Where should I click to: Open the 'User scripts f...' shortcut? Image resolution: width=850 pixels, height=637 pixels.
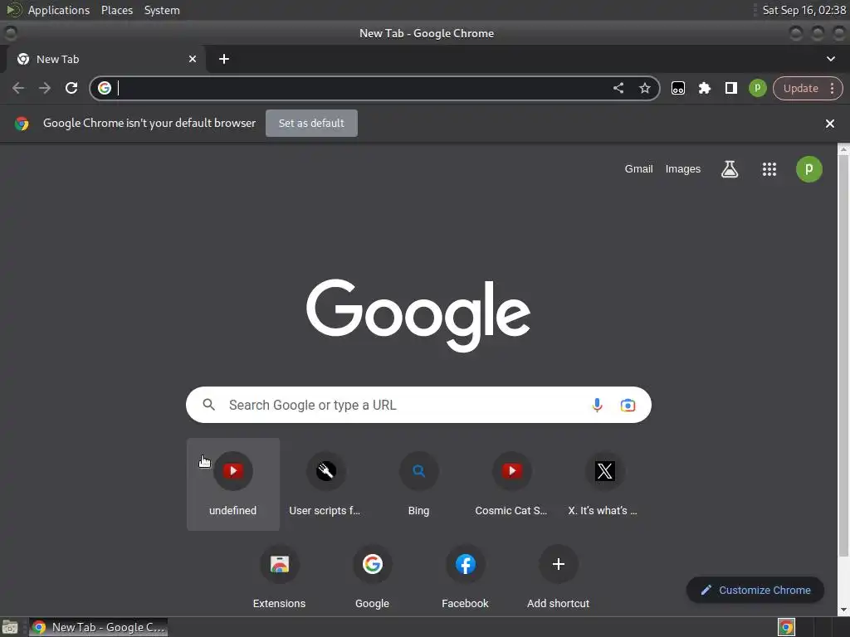325,484
